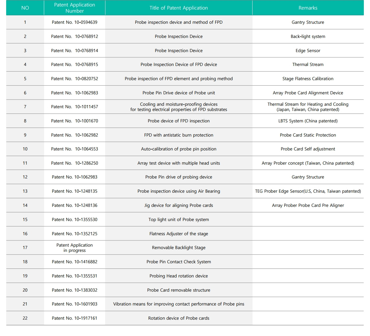
Task: Click row number '10' cell
Action: [25, 149]
